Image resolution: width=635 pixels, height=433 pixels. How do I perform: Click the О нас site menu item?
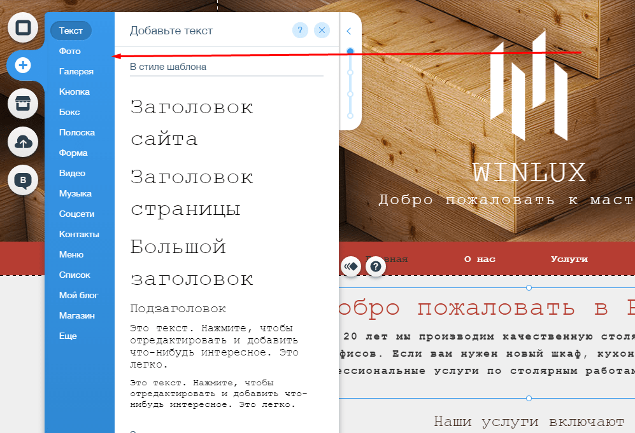[480, 259]
